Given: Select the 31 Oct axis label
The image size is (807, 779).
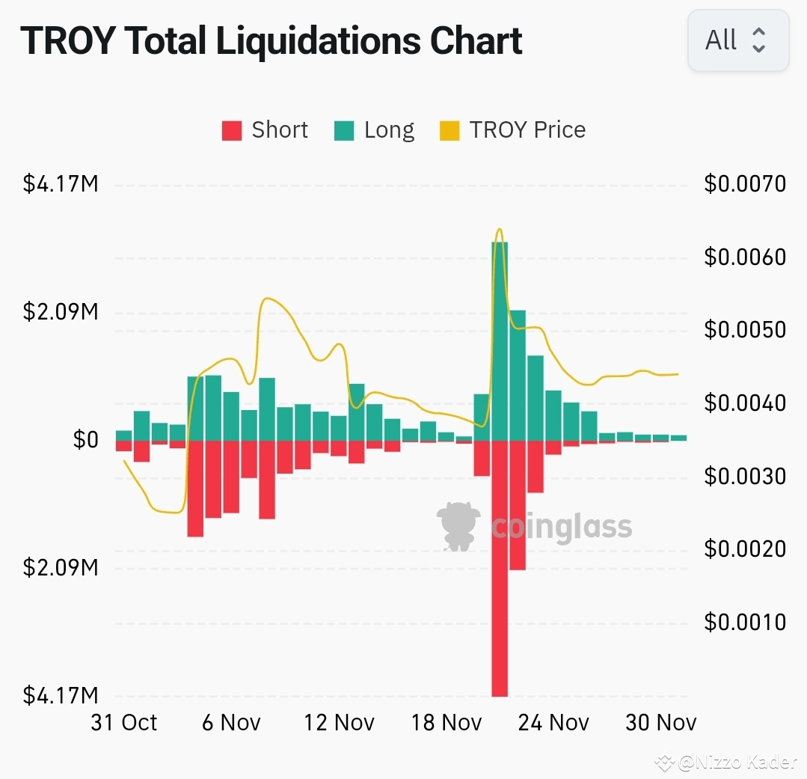Looking at the screenshot, I should point(124,722).
